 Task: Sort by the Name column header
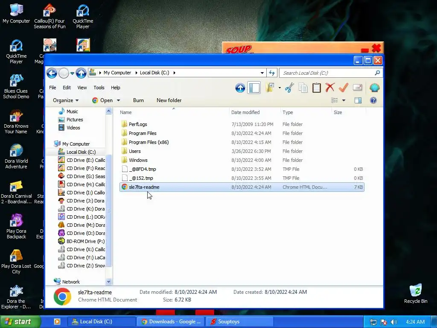click(126, 112)
